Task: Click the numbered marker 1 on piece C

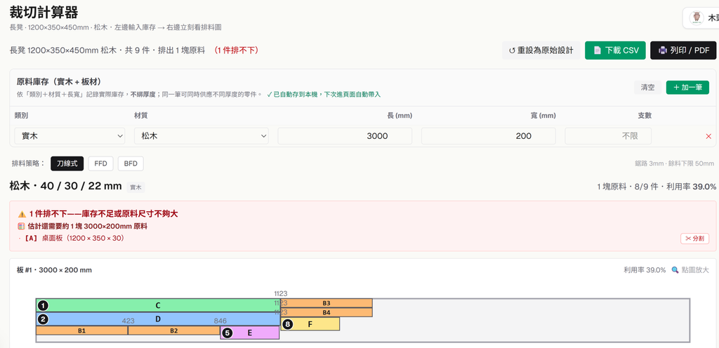Action: (43, 305)
